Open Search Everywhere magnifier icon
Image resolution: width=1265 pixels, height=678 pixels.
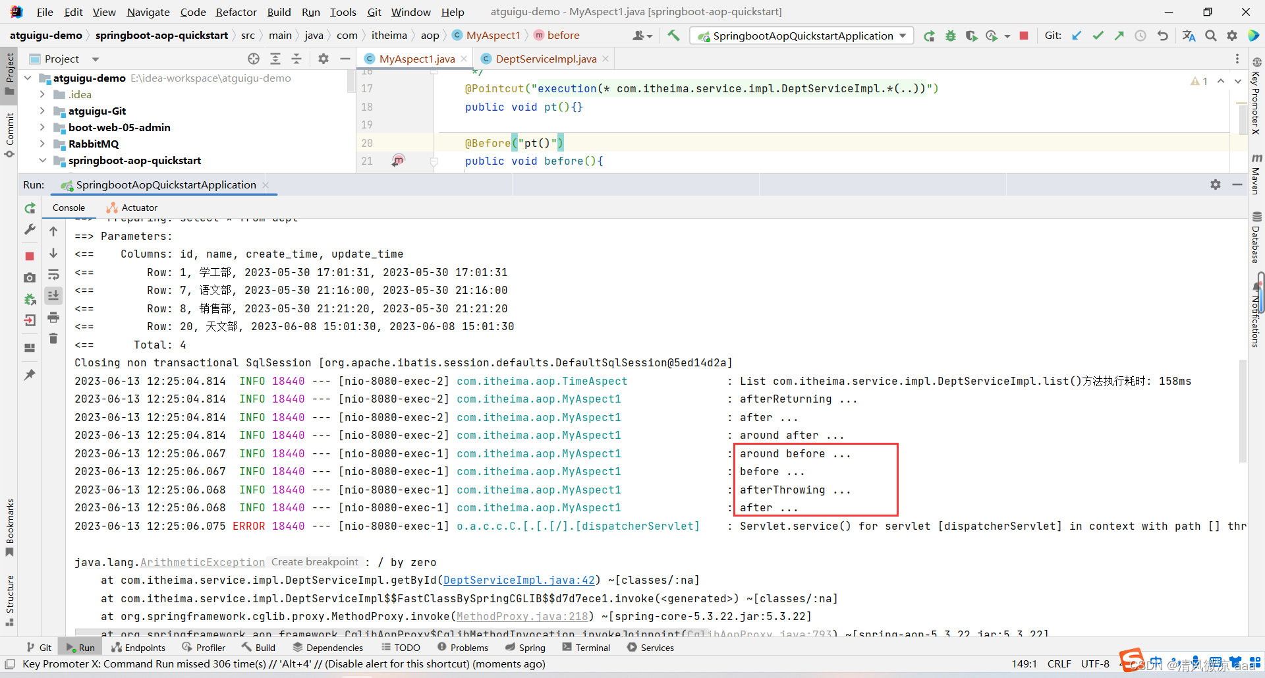pyautogui.click(x=1210, y=36)
